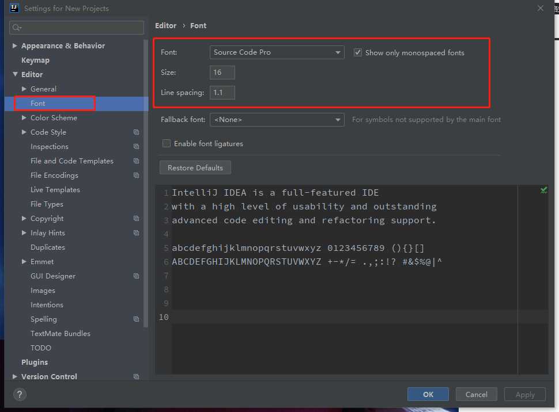Open TextMate Bundles settings
The width and height of the screenshot is (559, 412).
pos(61,334)
